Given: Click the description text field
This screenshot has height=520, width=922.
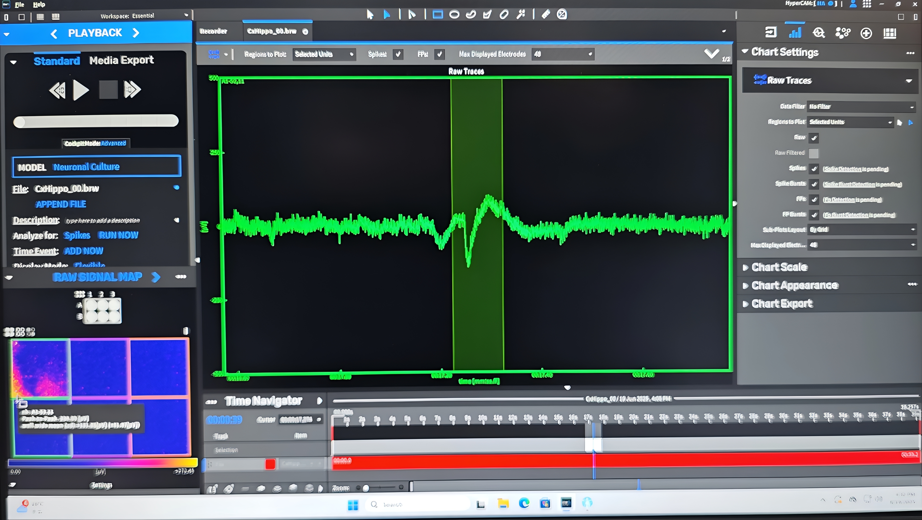Looking at the screenshot, I should click(x=103, y=221).
